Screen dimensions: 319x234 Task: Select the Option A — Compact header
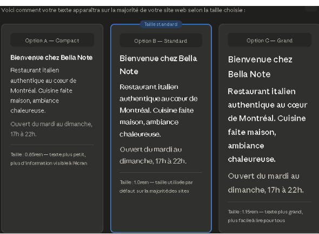coord(52,41)
